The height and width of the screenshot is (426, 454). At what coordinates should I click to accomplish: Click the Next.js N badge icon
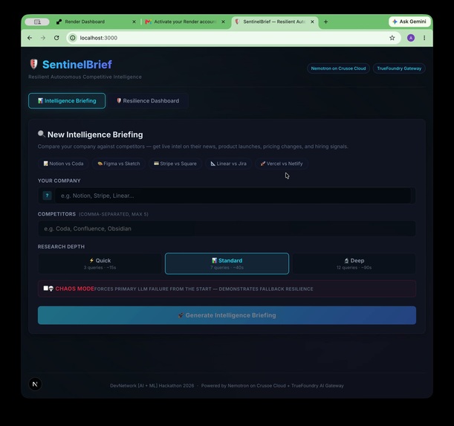tap(35, 384)
